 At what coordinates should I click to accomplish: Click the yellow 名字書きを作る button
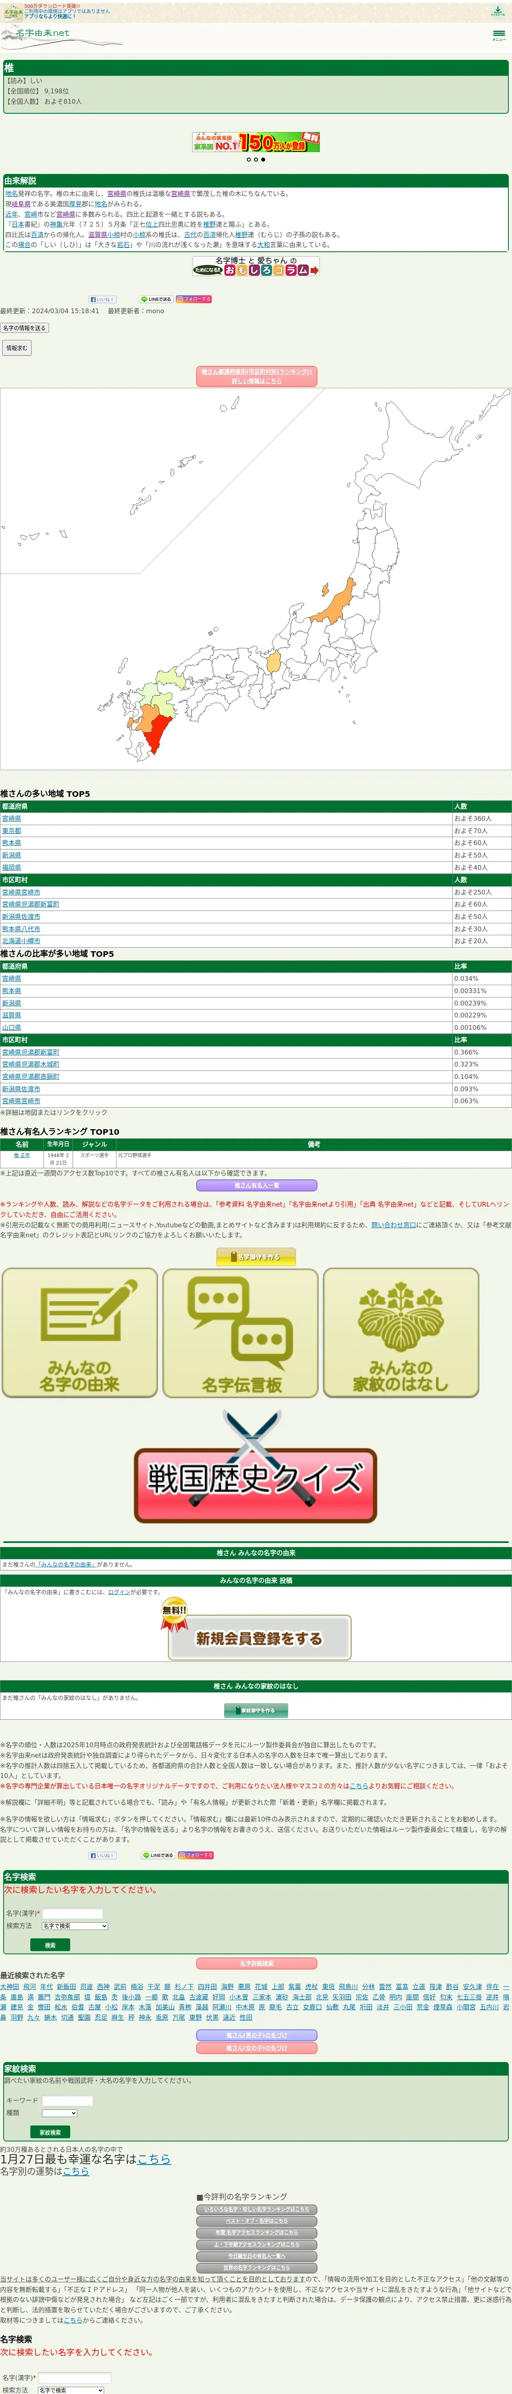click(x=256, y=1256)
